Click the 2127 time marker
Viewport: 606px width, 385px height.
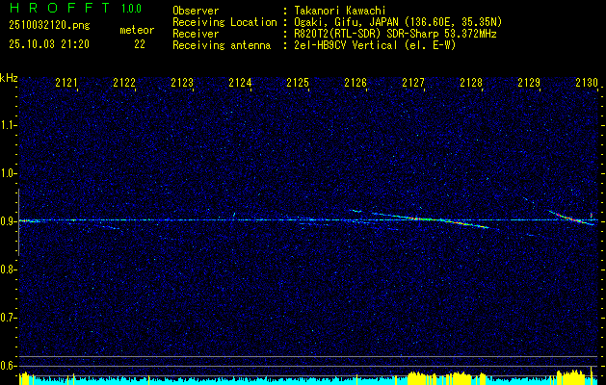(x=413, y=82)
